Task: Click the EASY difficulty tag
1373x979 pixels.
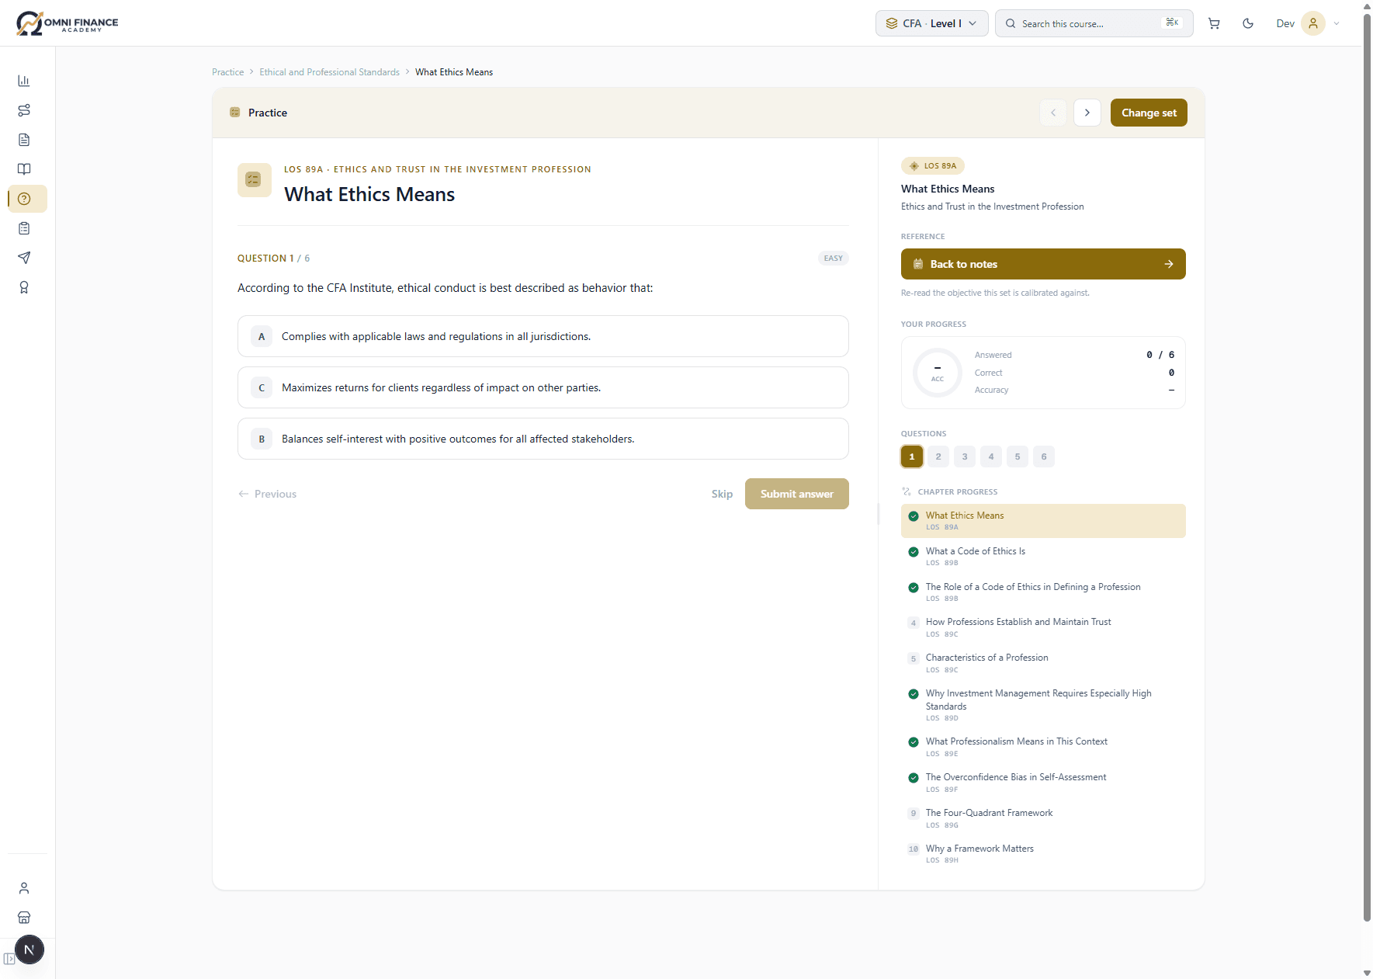Action: coord(834,259)
